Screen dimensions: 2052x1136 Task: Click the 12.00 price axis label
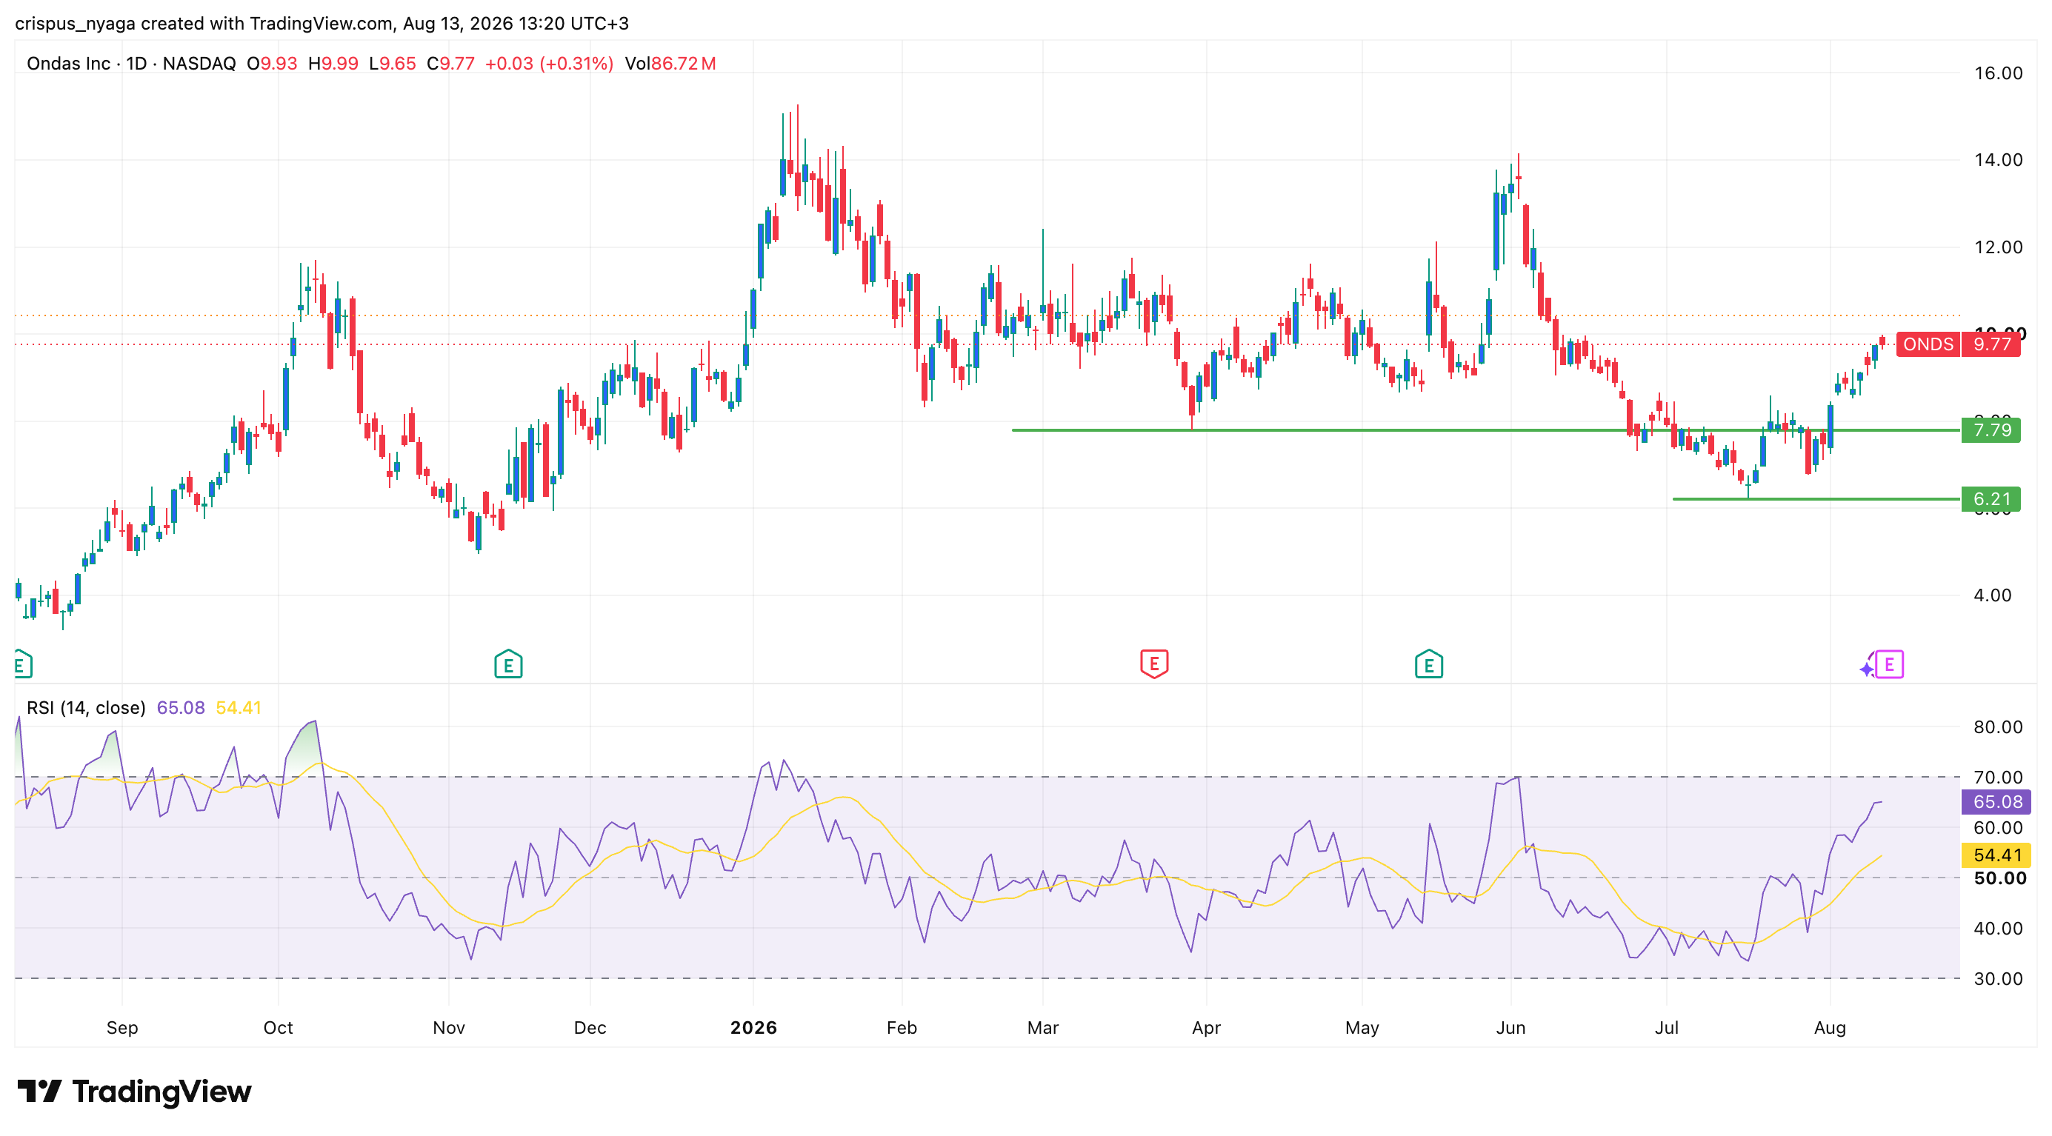click(1998, 247)
